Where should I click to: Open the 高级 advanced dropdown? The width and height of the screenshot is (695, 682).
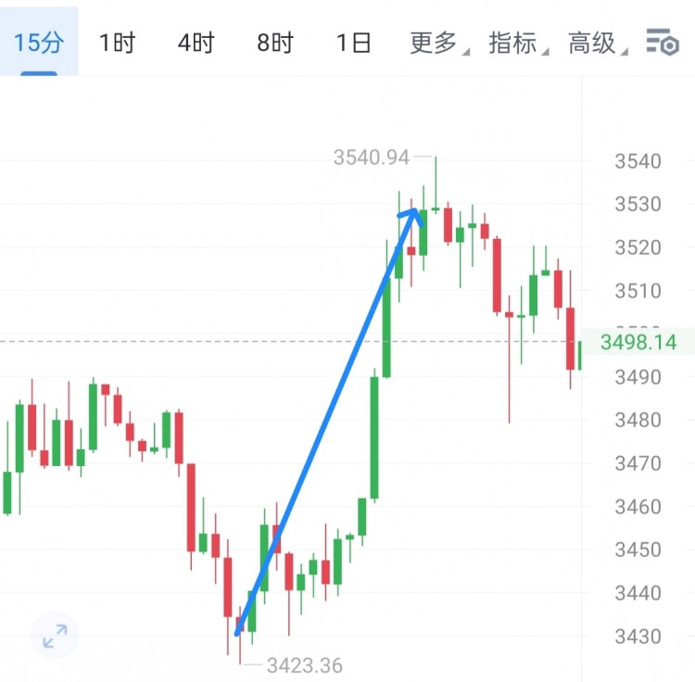click(595, 43)
